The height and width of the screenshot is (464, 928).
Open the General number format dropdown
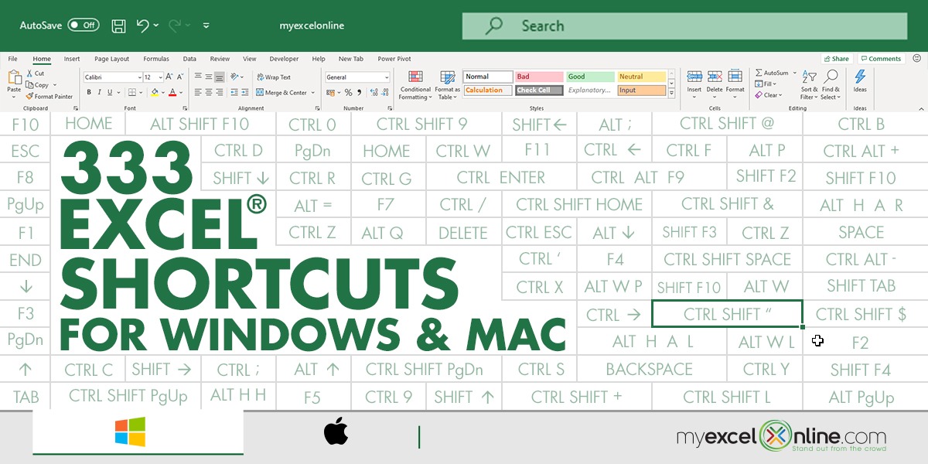click(x=387, y=77)
